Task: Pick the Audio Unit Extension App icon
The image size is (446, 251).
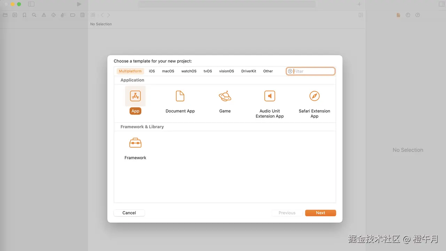Action: [270, 96]
